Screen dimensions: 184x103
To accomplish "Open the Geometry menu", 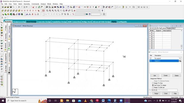I will (x=27, y=4).
